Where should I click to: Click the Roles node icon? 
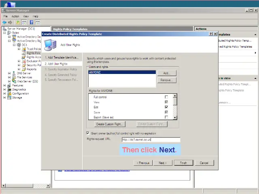coord(9,33)
